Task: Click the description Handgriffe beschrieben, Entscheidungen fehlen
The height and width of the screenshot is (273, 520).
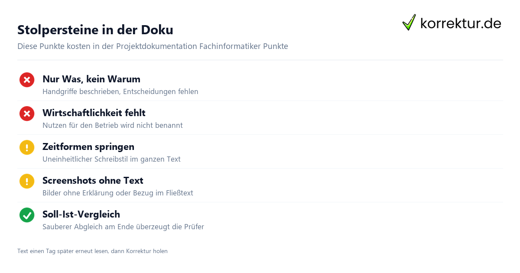Action: click(120, 92)
